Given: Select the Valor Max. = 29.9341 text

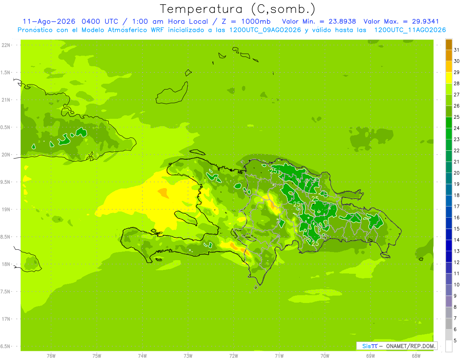Looking at the screenshot, I should click(x=401, y=21).
